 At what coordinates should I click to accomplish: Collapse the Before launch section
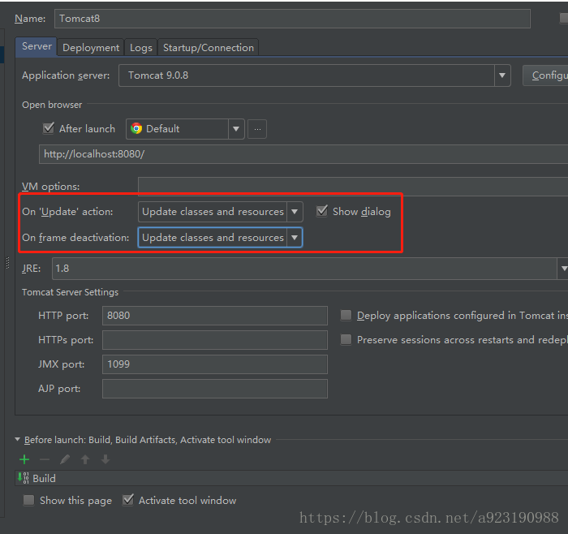click(x=17, y=439)
